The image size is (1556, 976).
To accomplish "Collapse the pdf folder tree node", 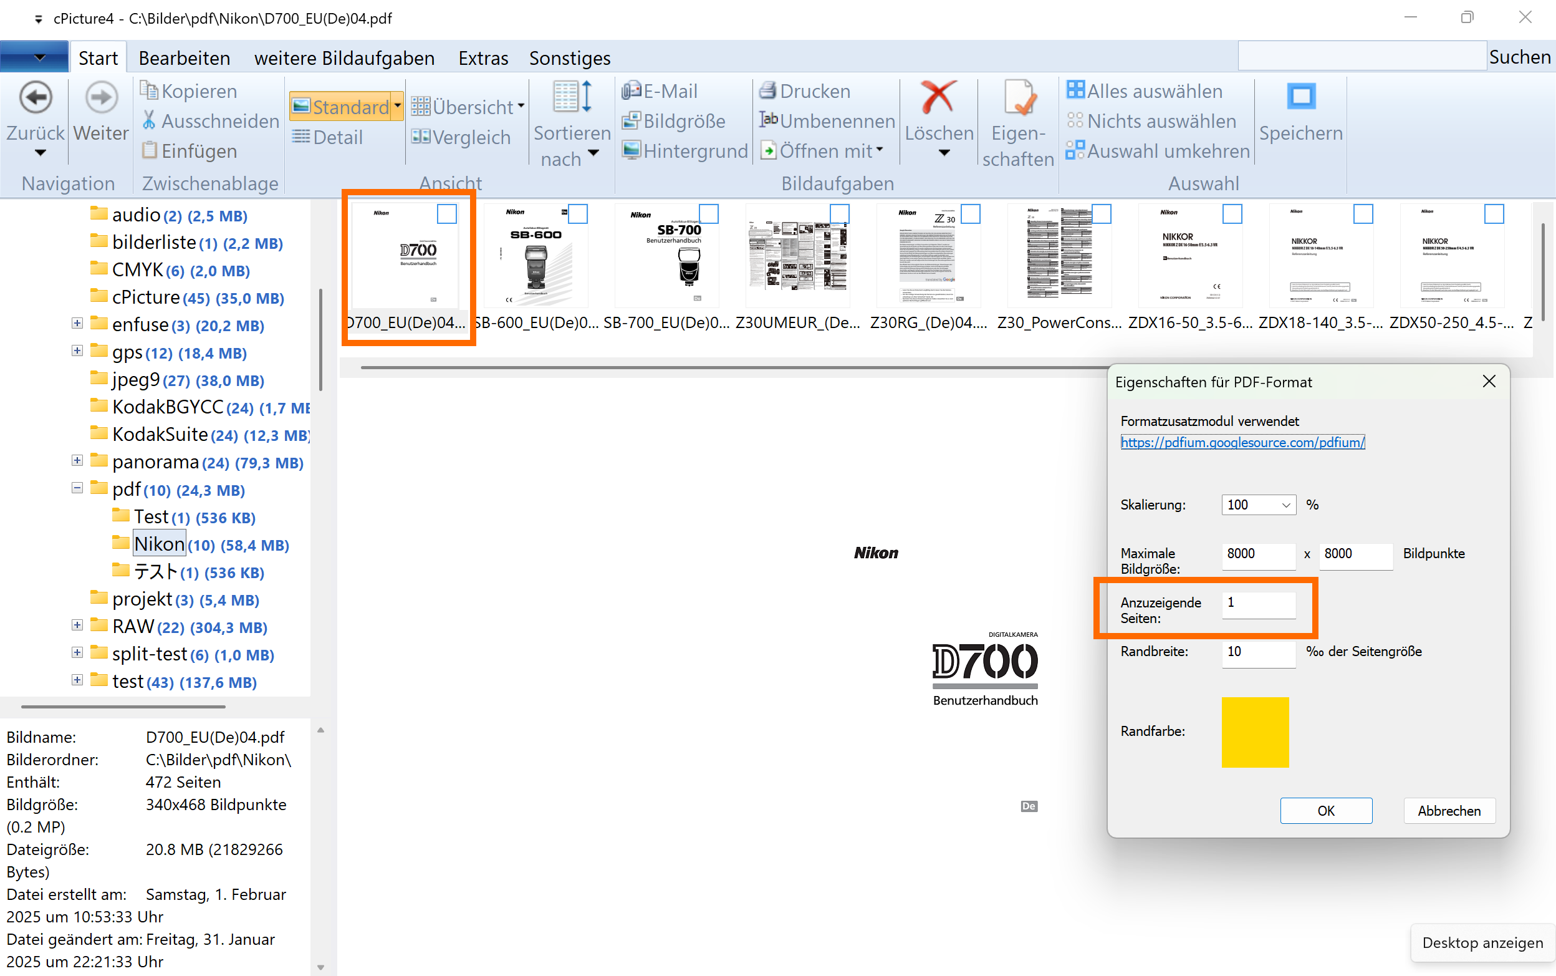I will click(77, 488).
